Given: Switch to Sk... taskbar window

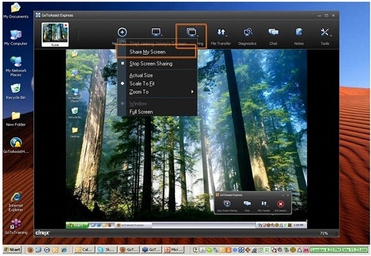Looking at the screenshot, I should click(x=107, y=249).
